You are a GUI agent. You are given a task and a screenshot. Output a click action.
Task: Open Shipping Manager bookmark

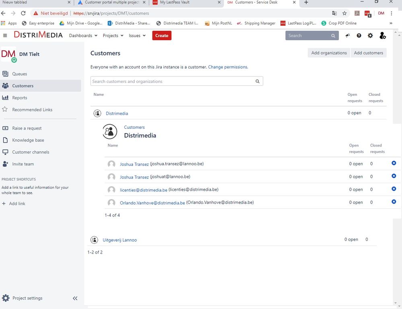[x=256, y=23]
